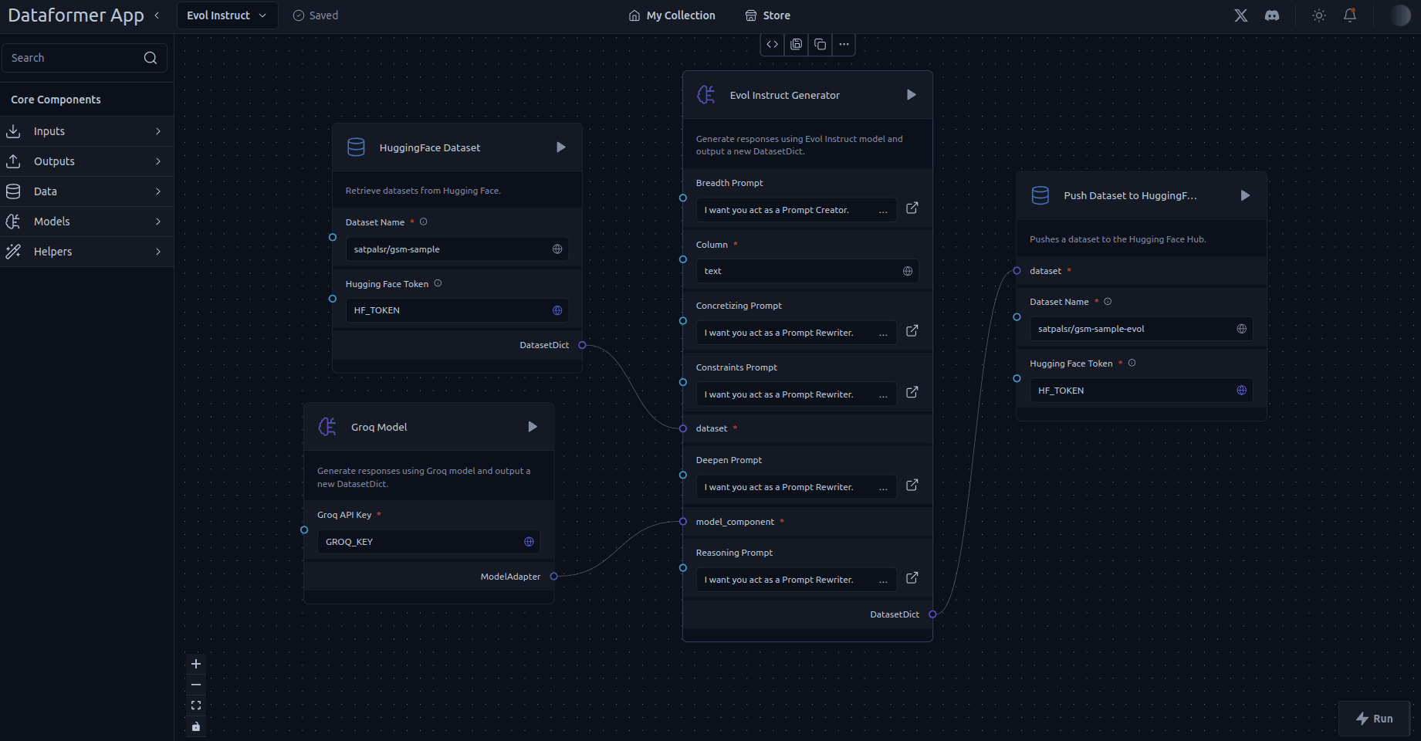
Task: Open Deepen Prompt external editor icon
Action: tap(912, 485)
